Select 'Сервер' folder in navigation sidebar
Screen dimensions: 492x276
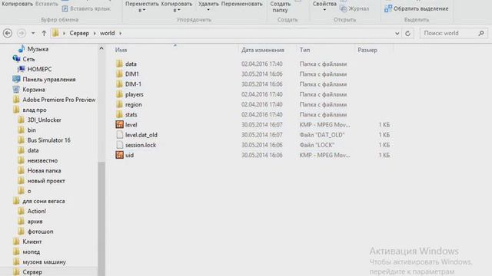click(32, 272)
